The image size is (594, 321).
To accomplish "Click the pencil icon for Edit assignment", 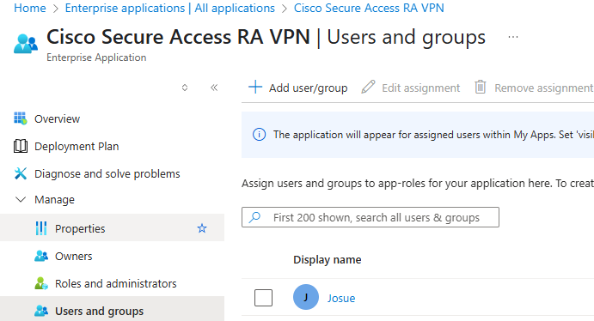I will (368, 87).
